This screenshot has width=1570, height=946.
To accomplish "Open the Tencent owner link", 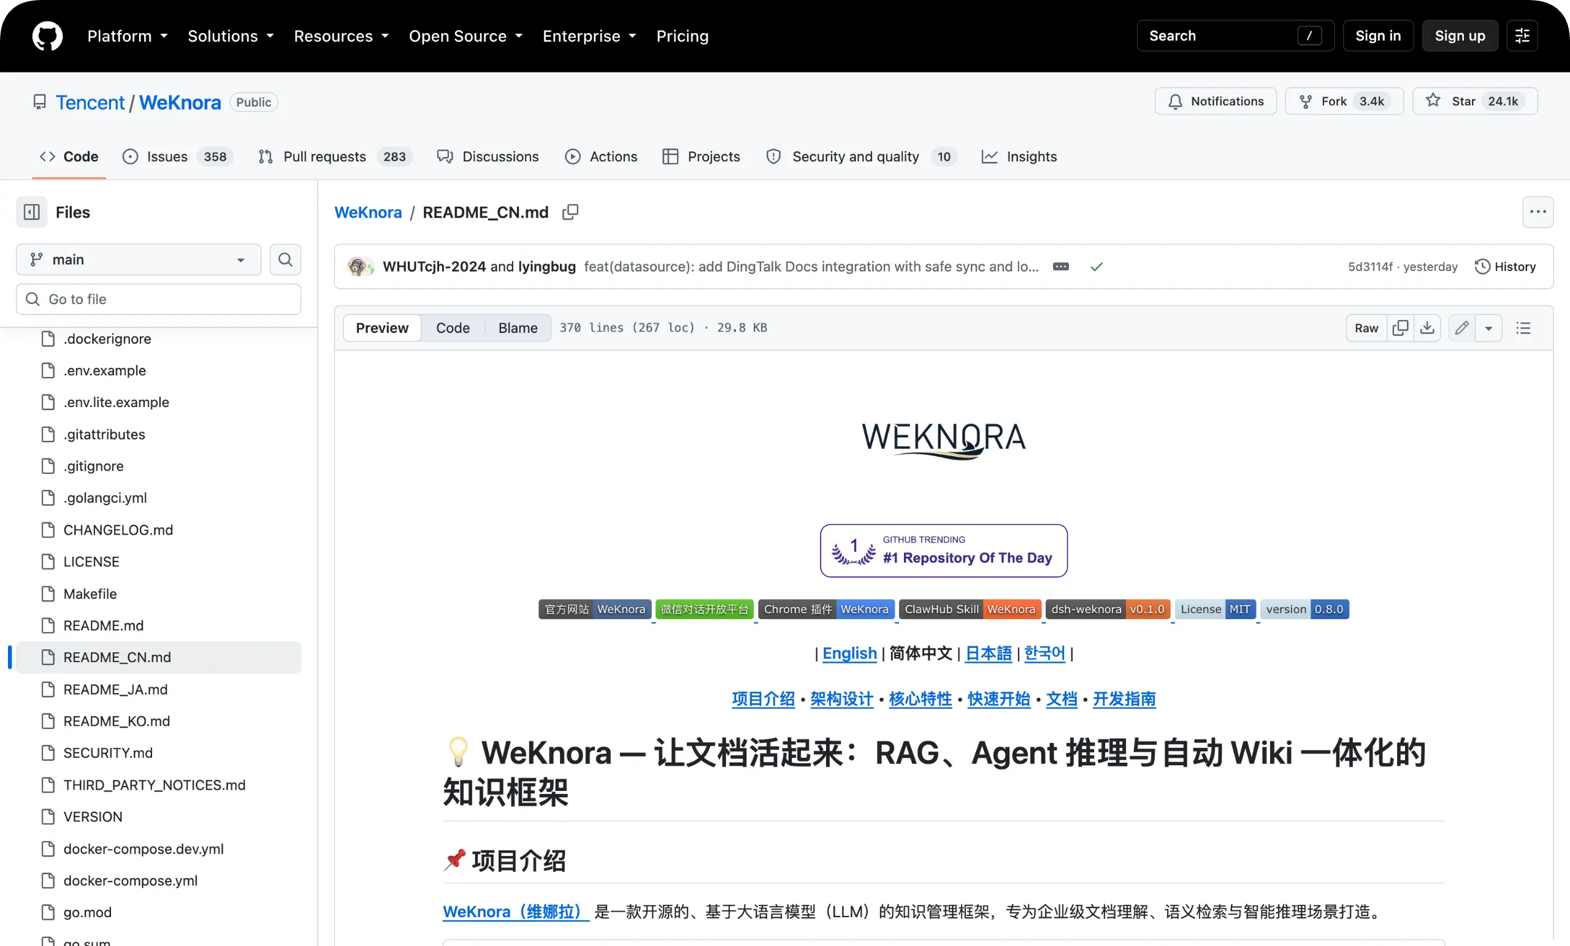I will [x=90, y=102].
